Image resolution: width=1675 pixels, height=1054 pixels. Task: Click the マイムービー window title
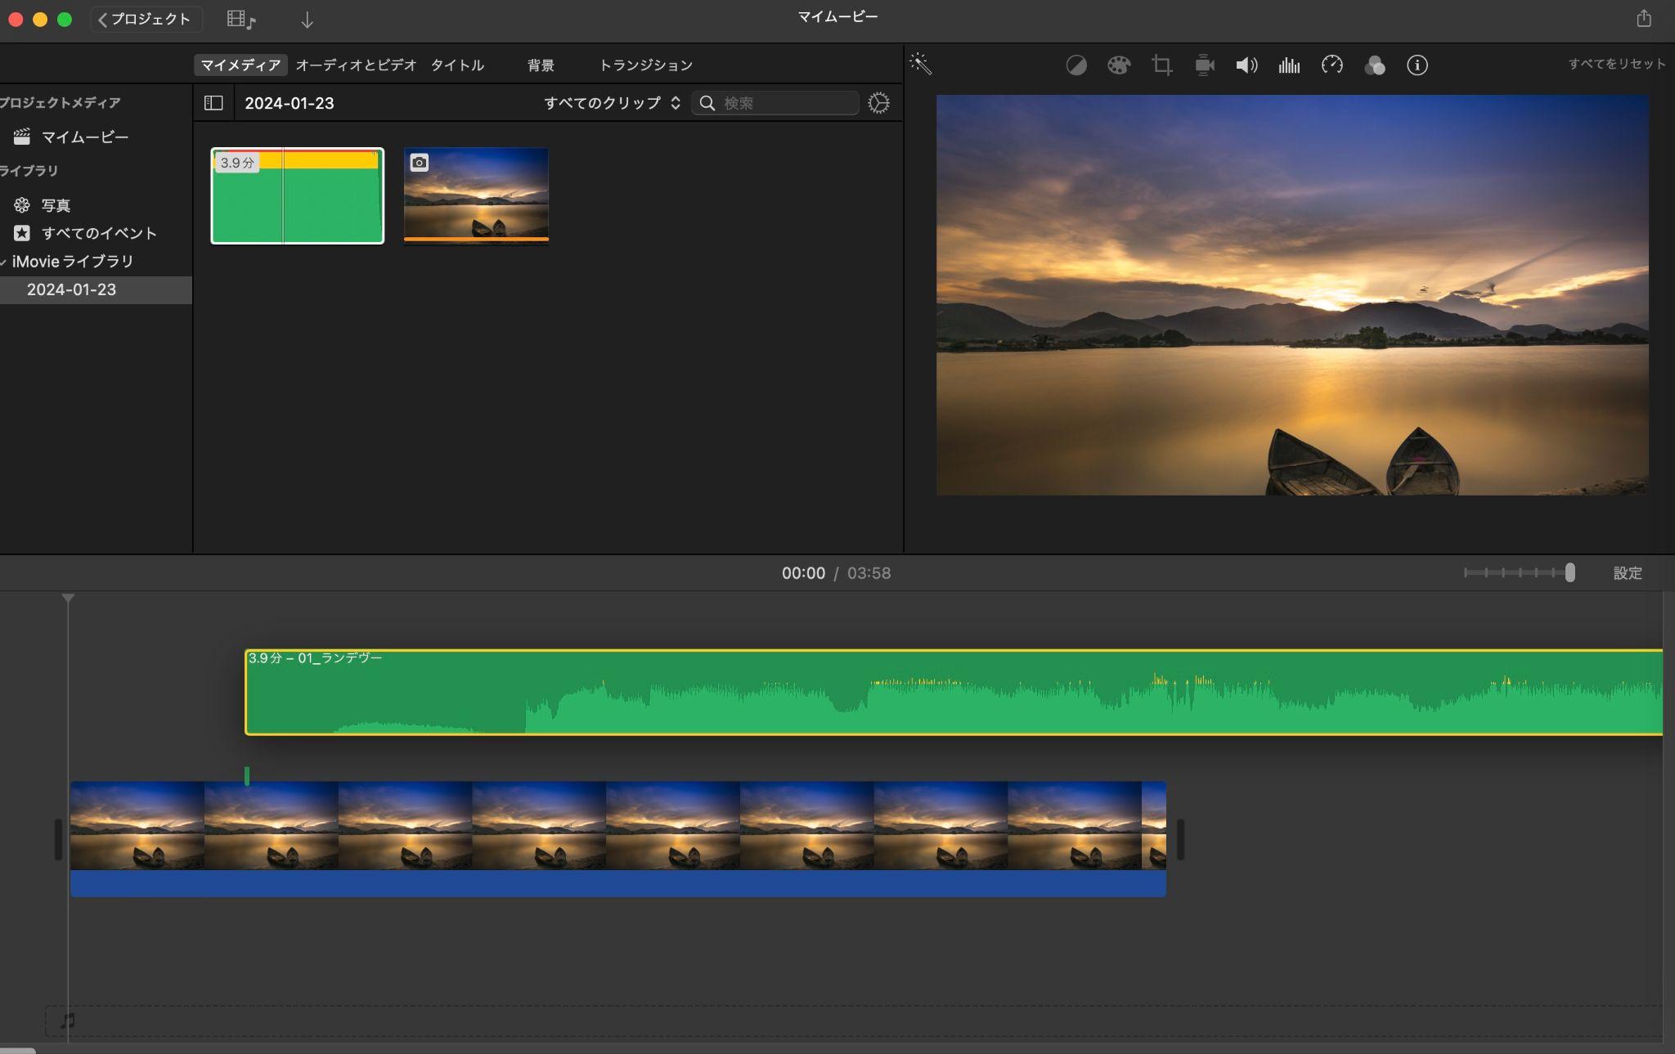(837, 17)
